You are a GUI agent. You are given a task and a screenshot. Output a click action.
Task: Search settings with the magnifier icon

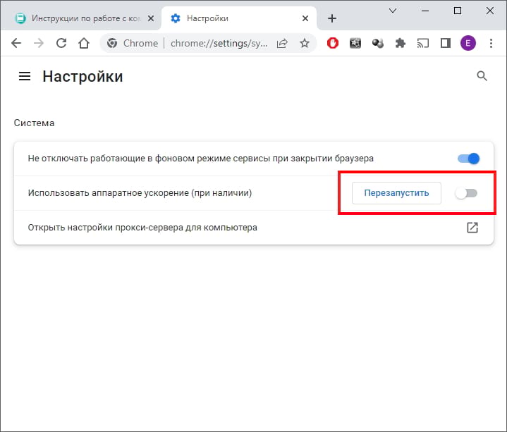coord(482,76)
